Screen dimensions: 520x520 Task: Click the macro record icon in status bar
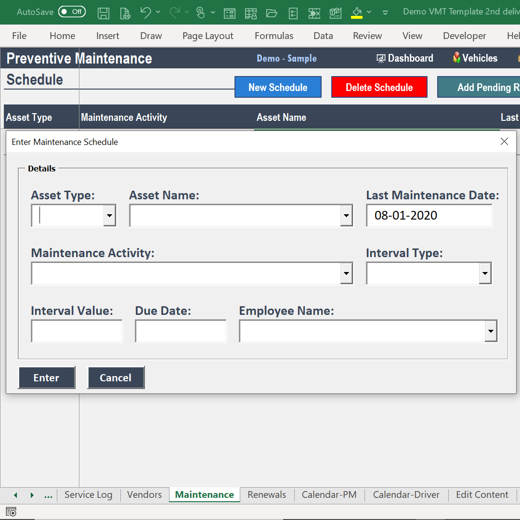pos(11,511)
